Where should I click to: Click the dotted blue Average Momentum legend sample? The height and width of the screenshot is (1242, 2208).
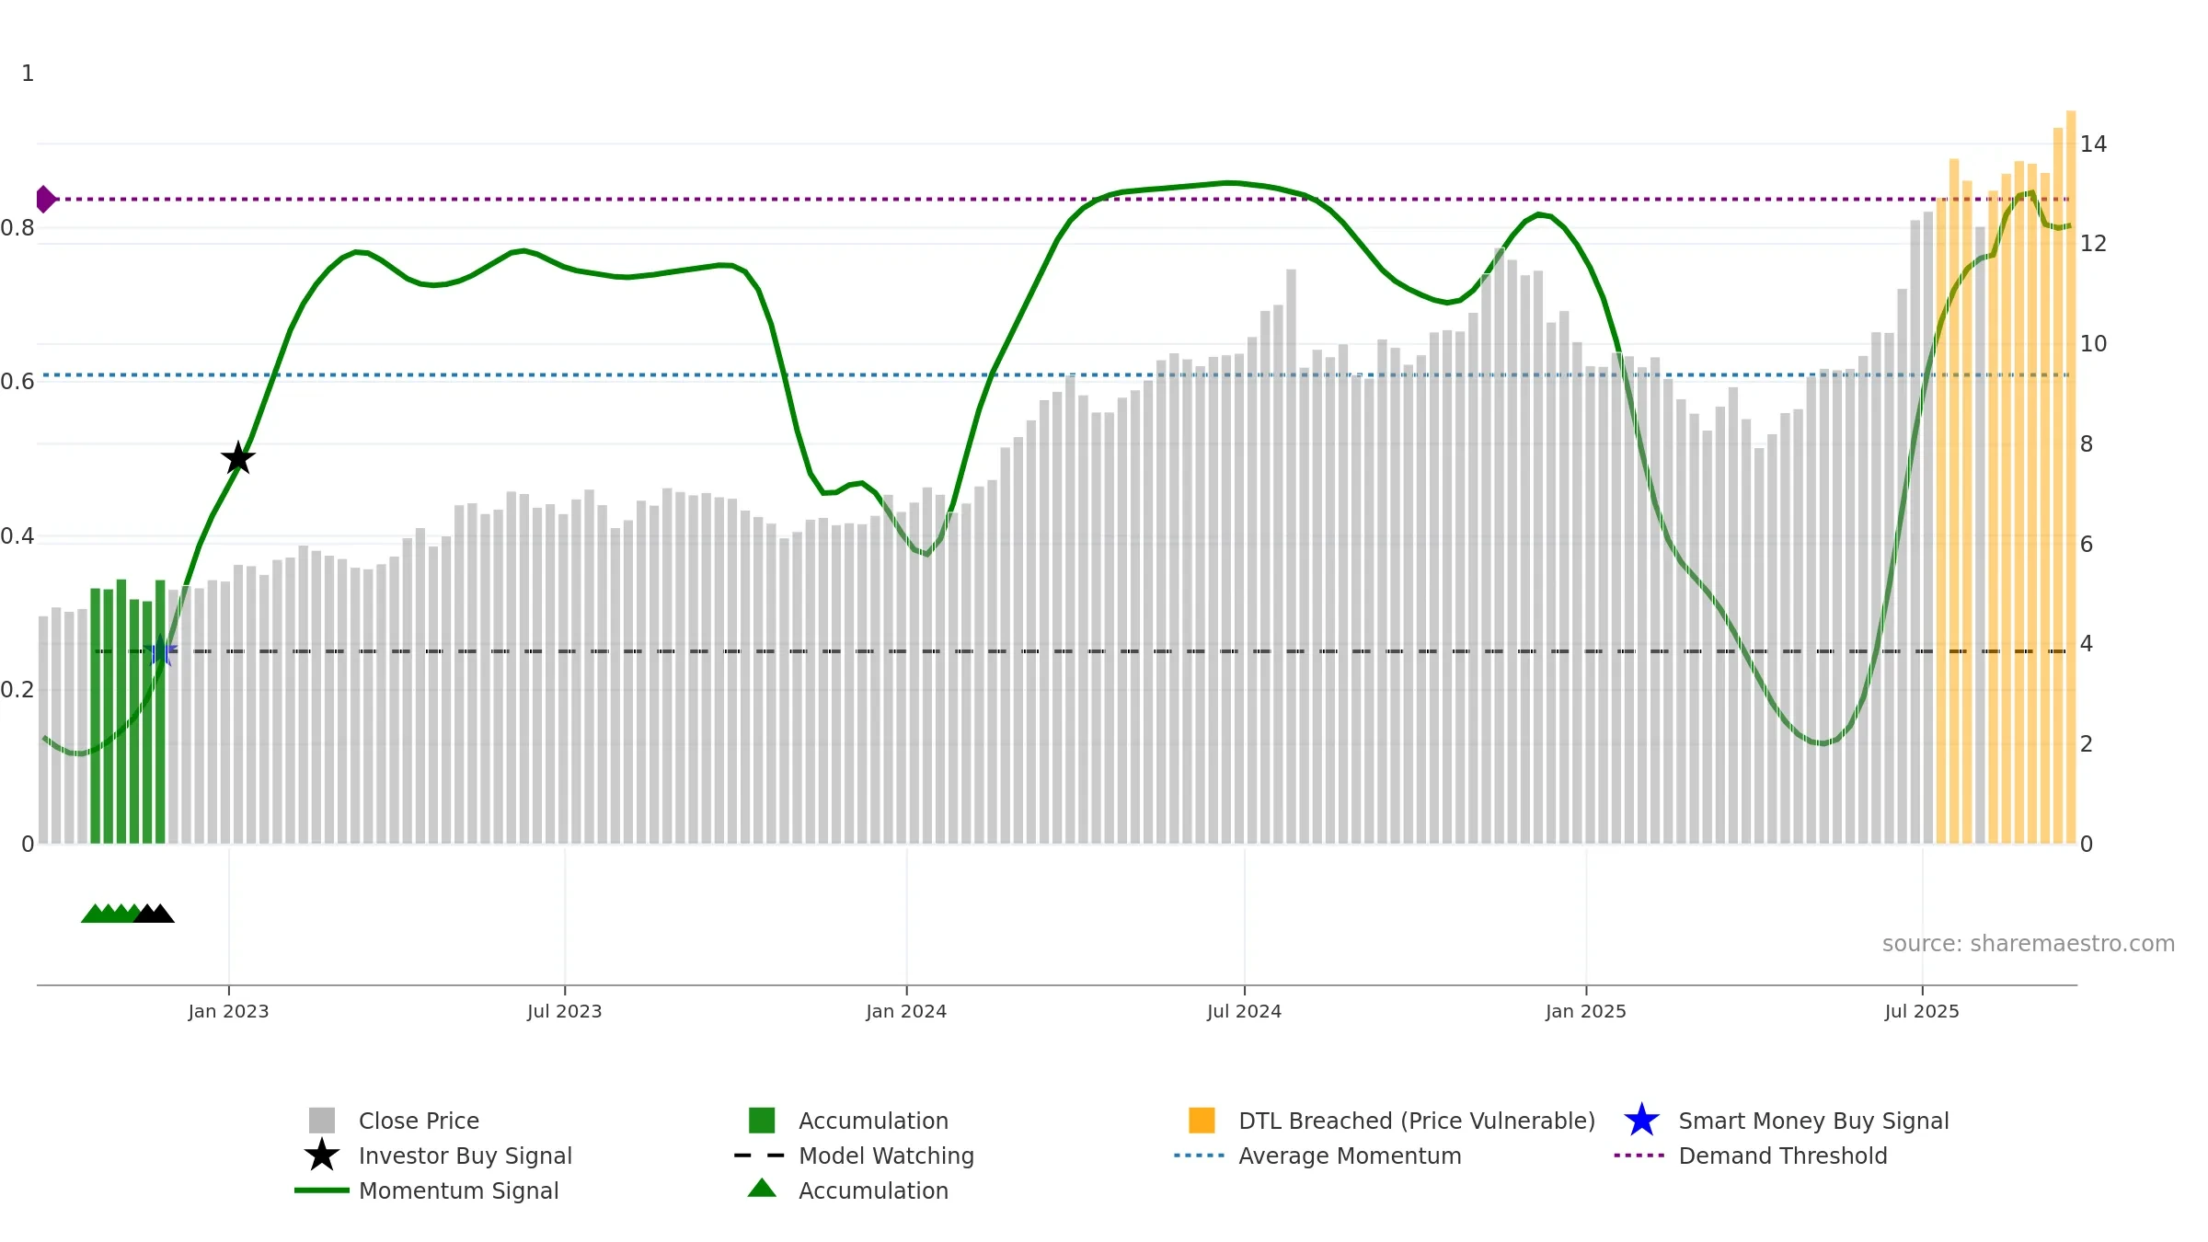click(1200, 1156)
